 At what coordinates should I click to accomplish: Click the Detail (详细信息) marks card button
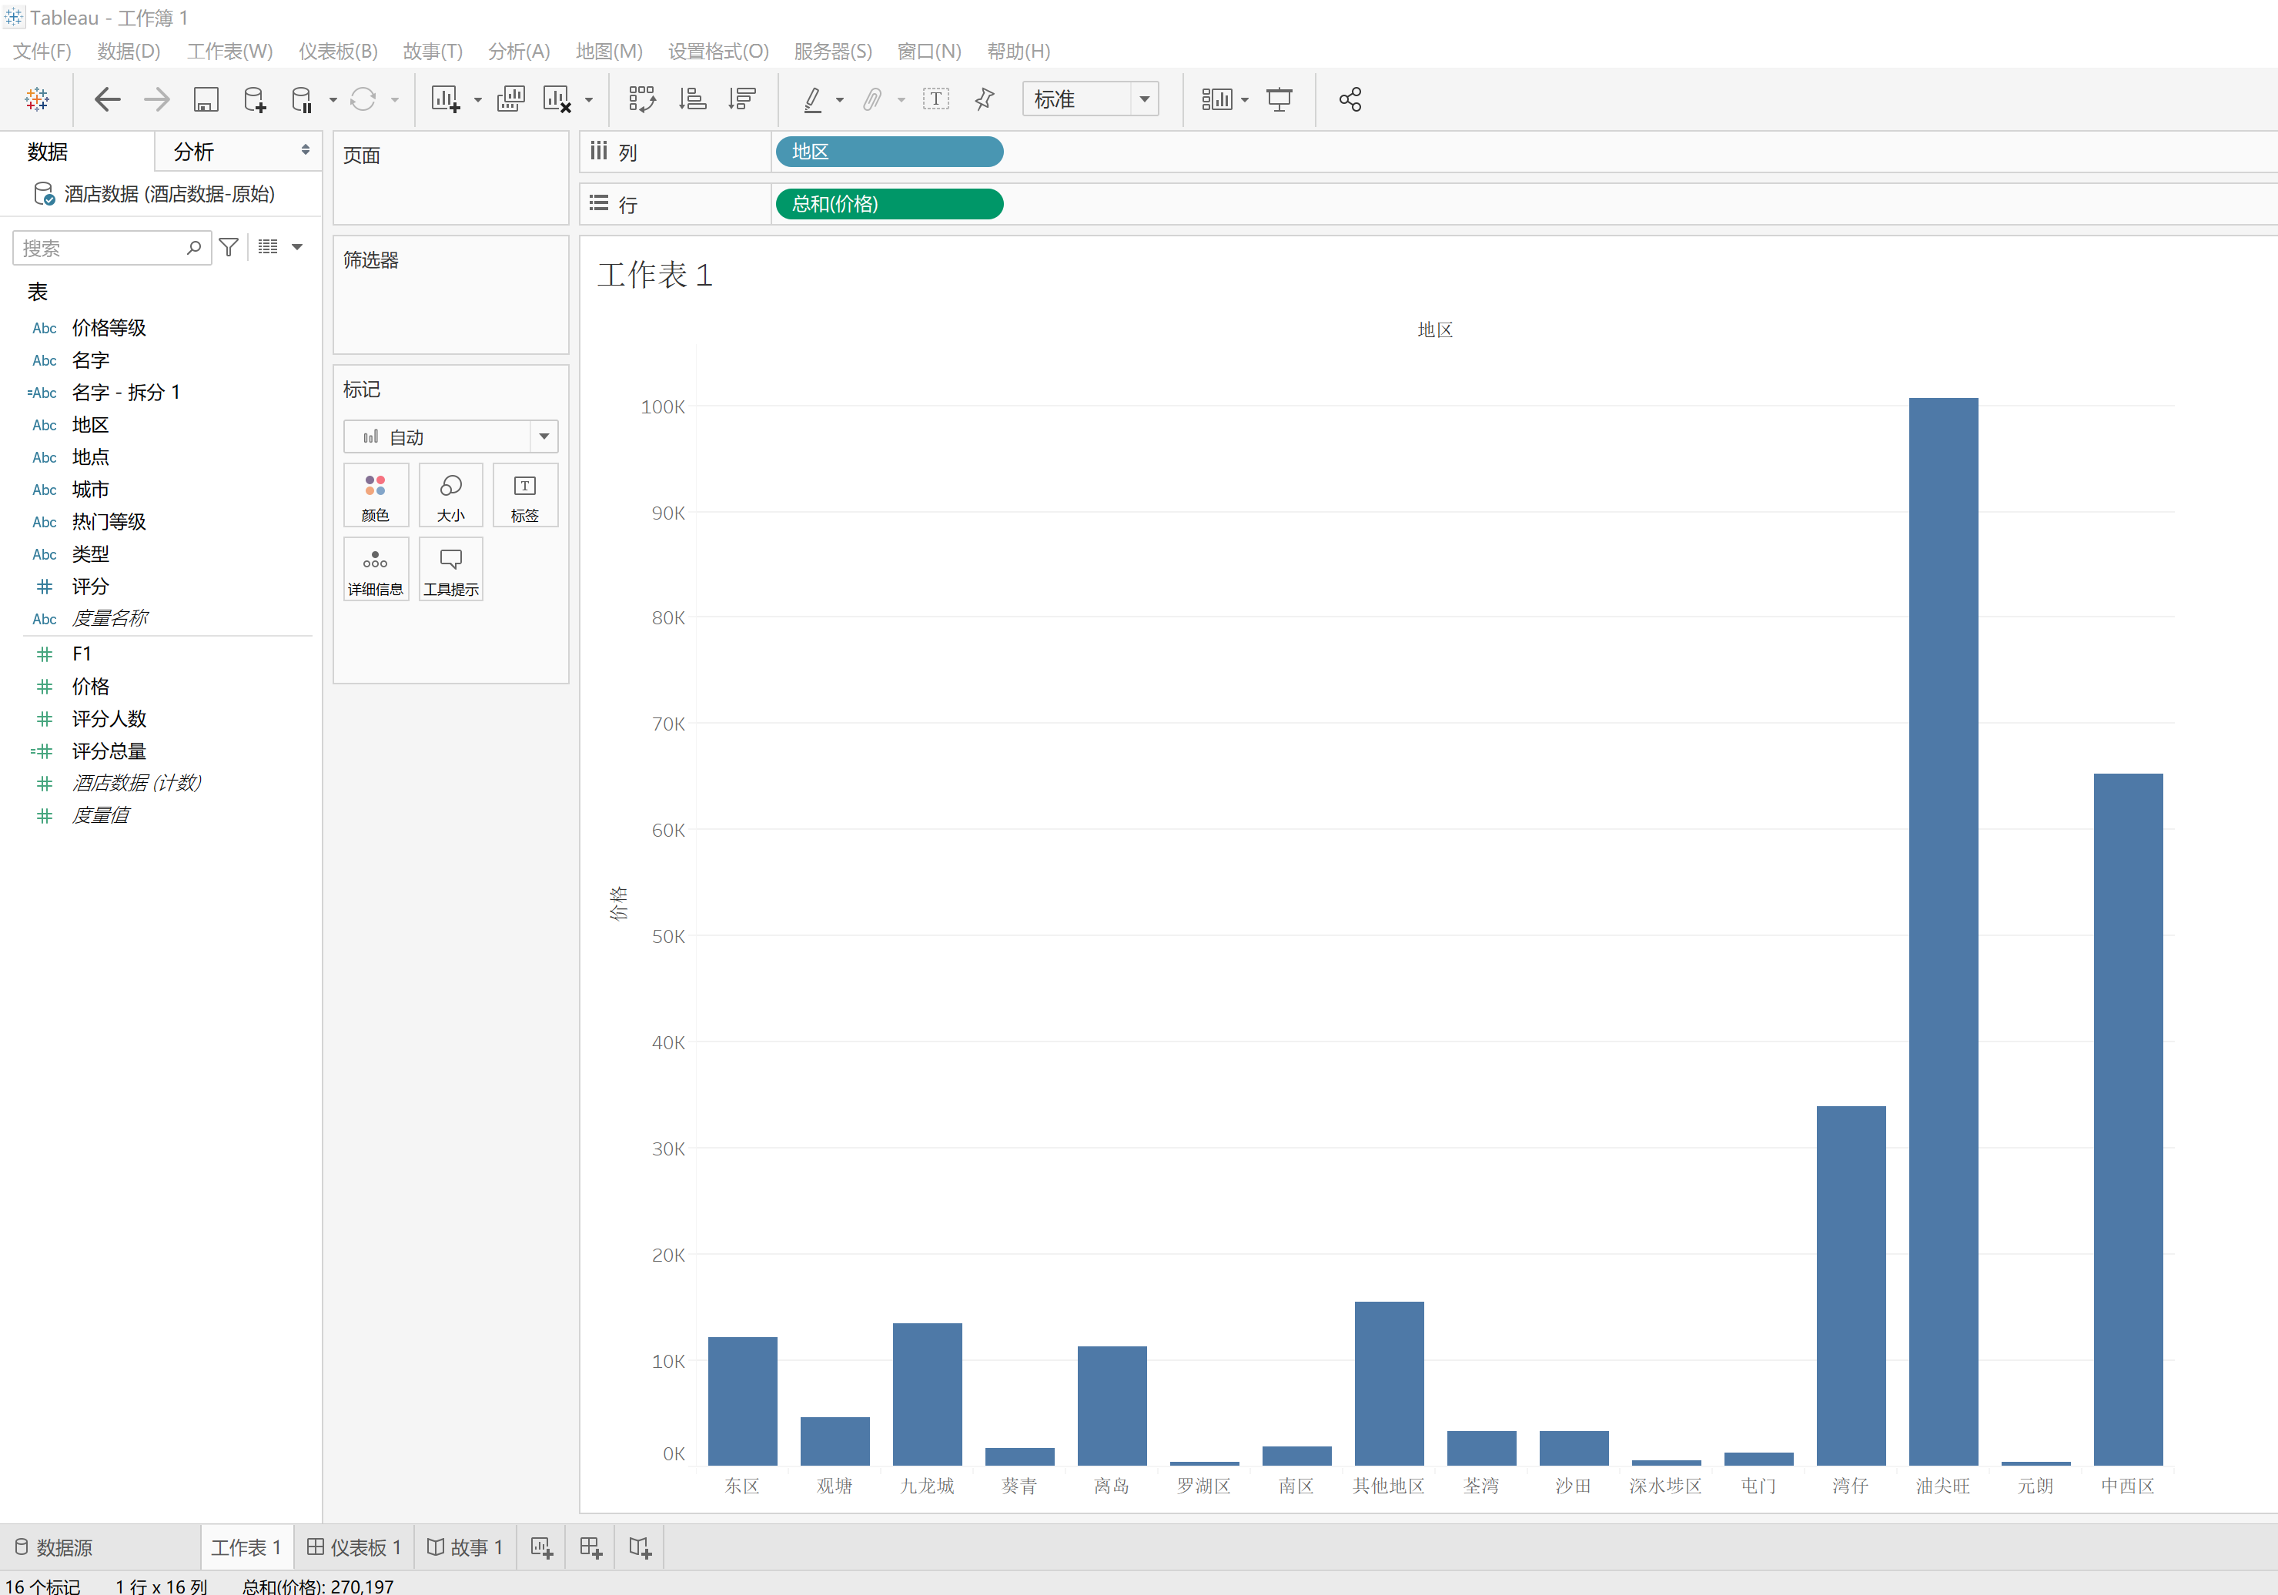(x=376, y=570)
